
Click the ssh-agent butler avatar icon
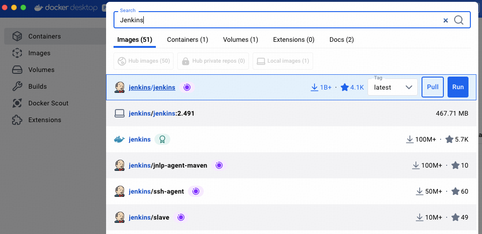[x=119, y=192]
